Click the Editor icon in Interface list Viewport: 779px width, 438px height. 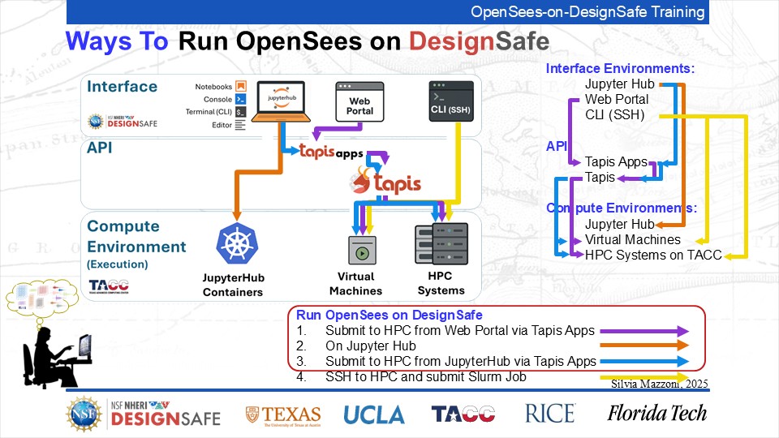click(240, 125)
